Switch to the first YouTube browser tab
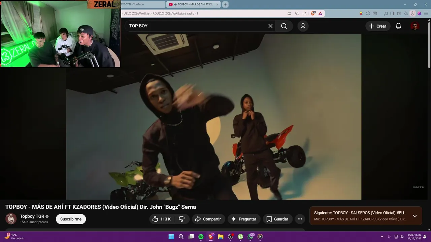The height and width of the screenshot is (242, 431). [x=143, y=4]
